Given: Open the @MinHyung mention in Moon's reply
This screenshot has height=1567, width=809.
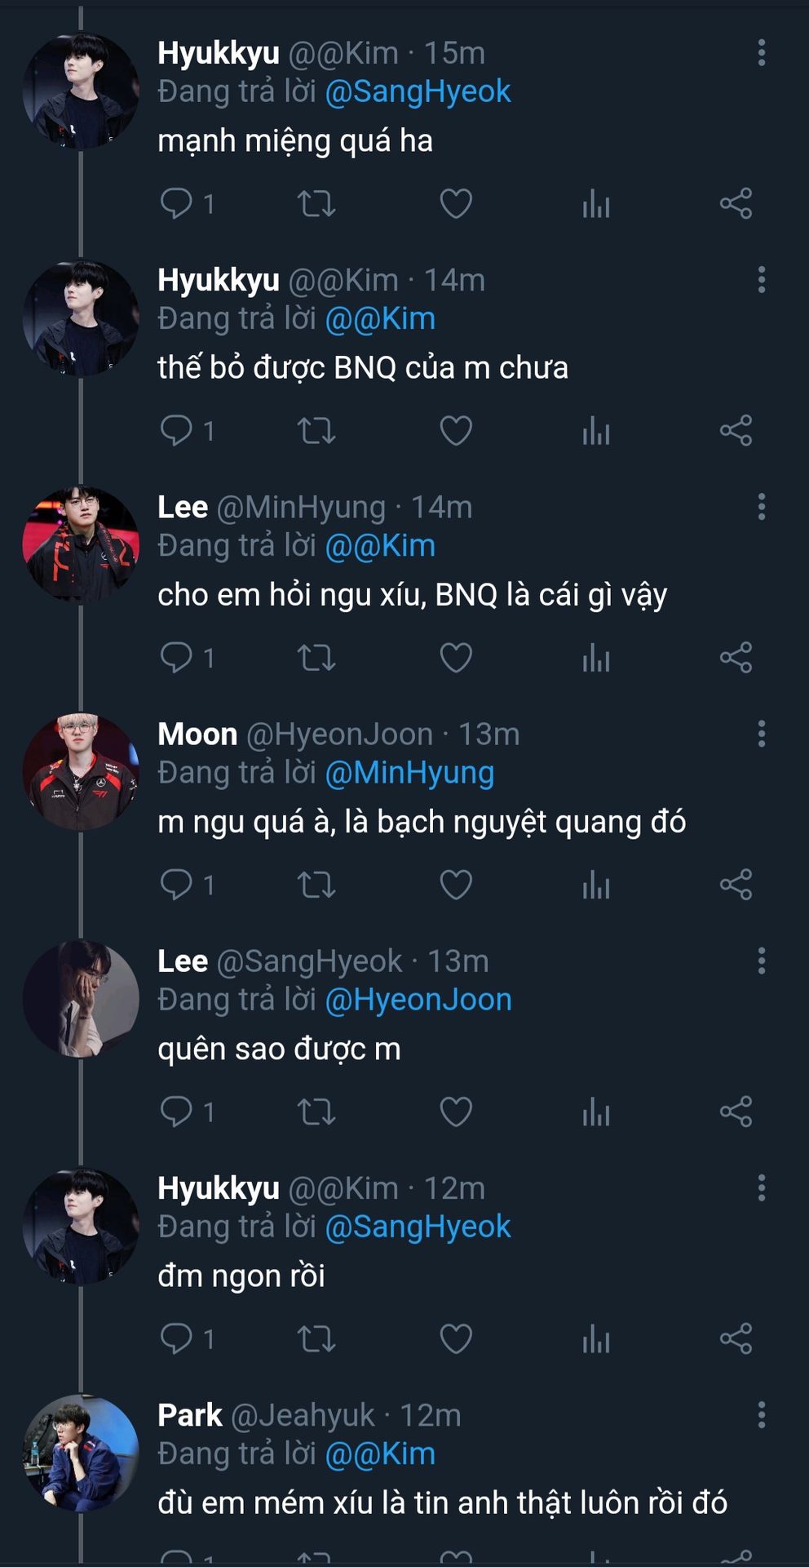Looking at the screenshot, I should coord(409,772).
